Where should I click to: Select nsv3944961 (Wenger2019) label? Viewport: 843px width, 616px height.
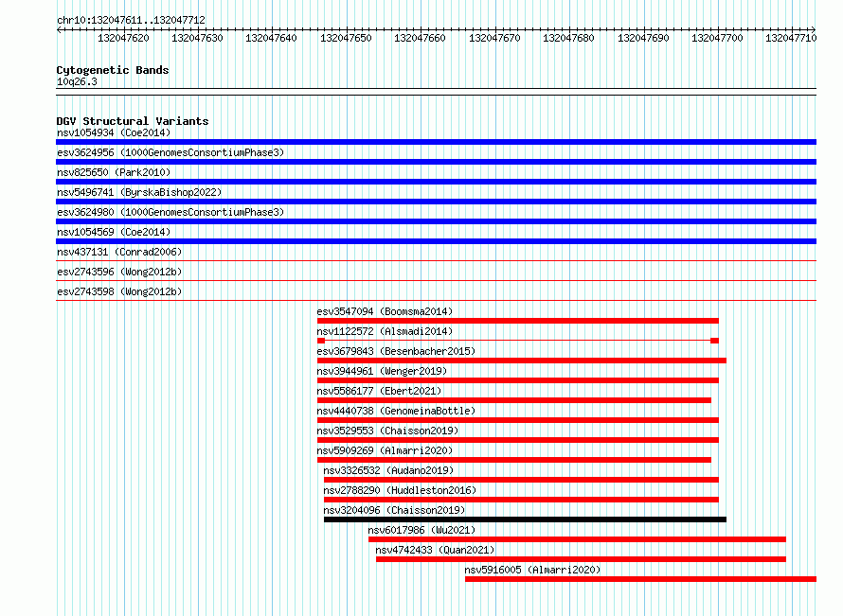click(382, 371)
